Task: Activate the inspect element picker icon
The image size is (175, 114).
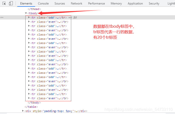Action: (x=4, y=3)
